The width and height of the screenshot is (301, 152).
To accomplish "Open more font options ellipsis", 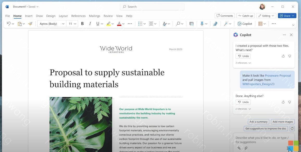I will tap(130, 24).
